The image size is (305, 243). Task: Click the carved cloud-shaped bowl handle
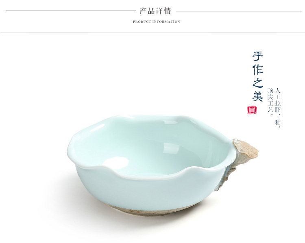point(246,148)
